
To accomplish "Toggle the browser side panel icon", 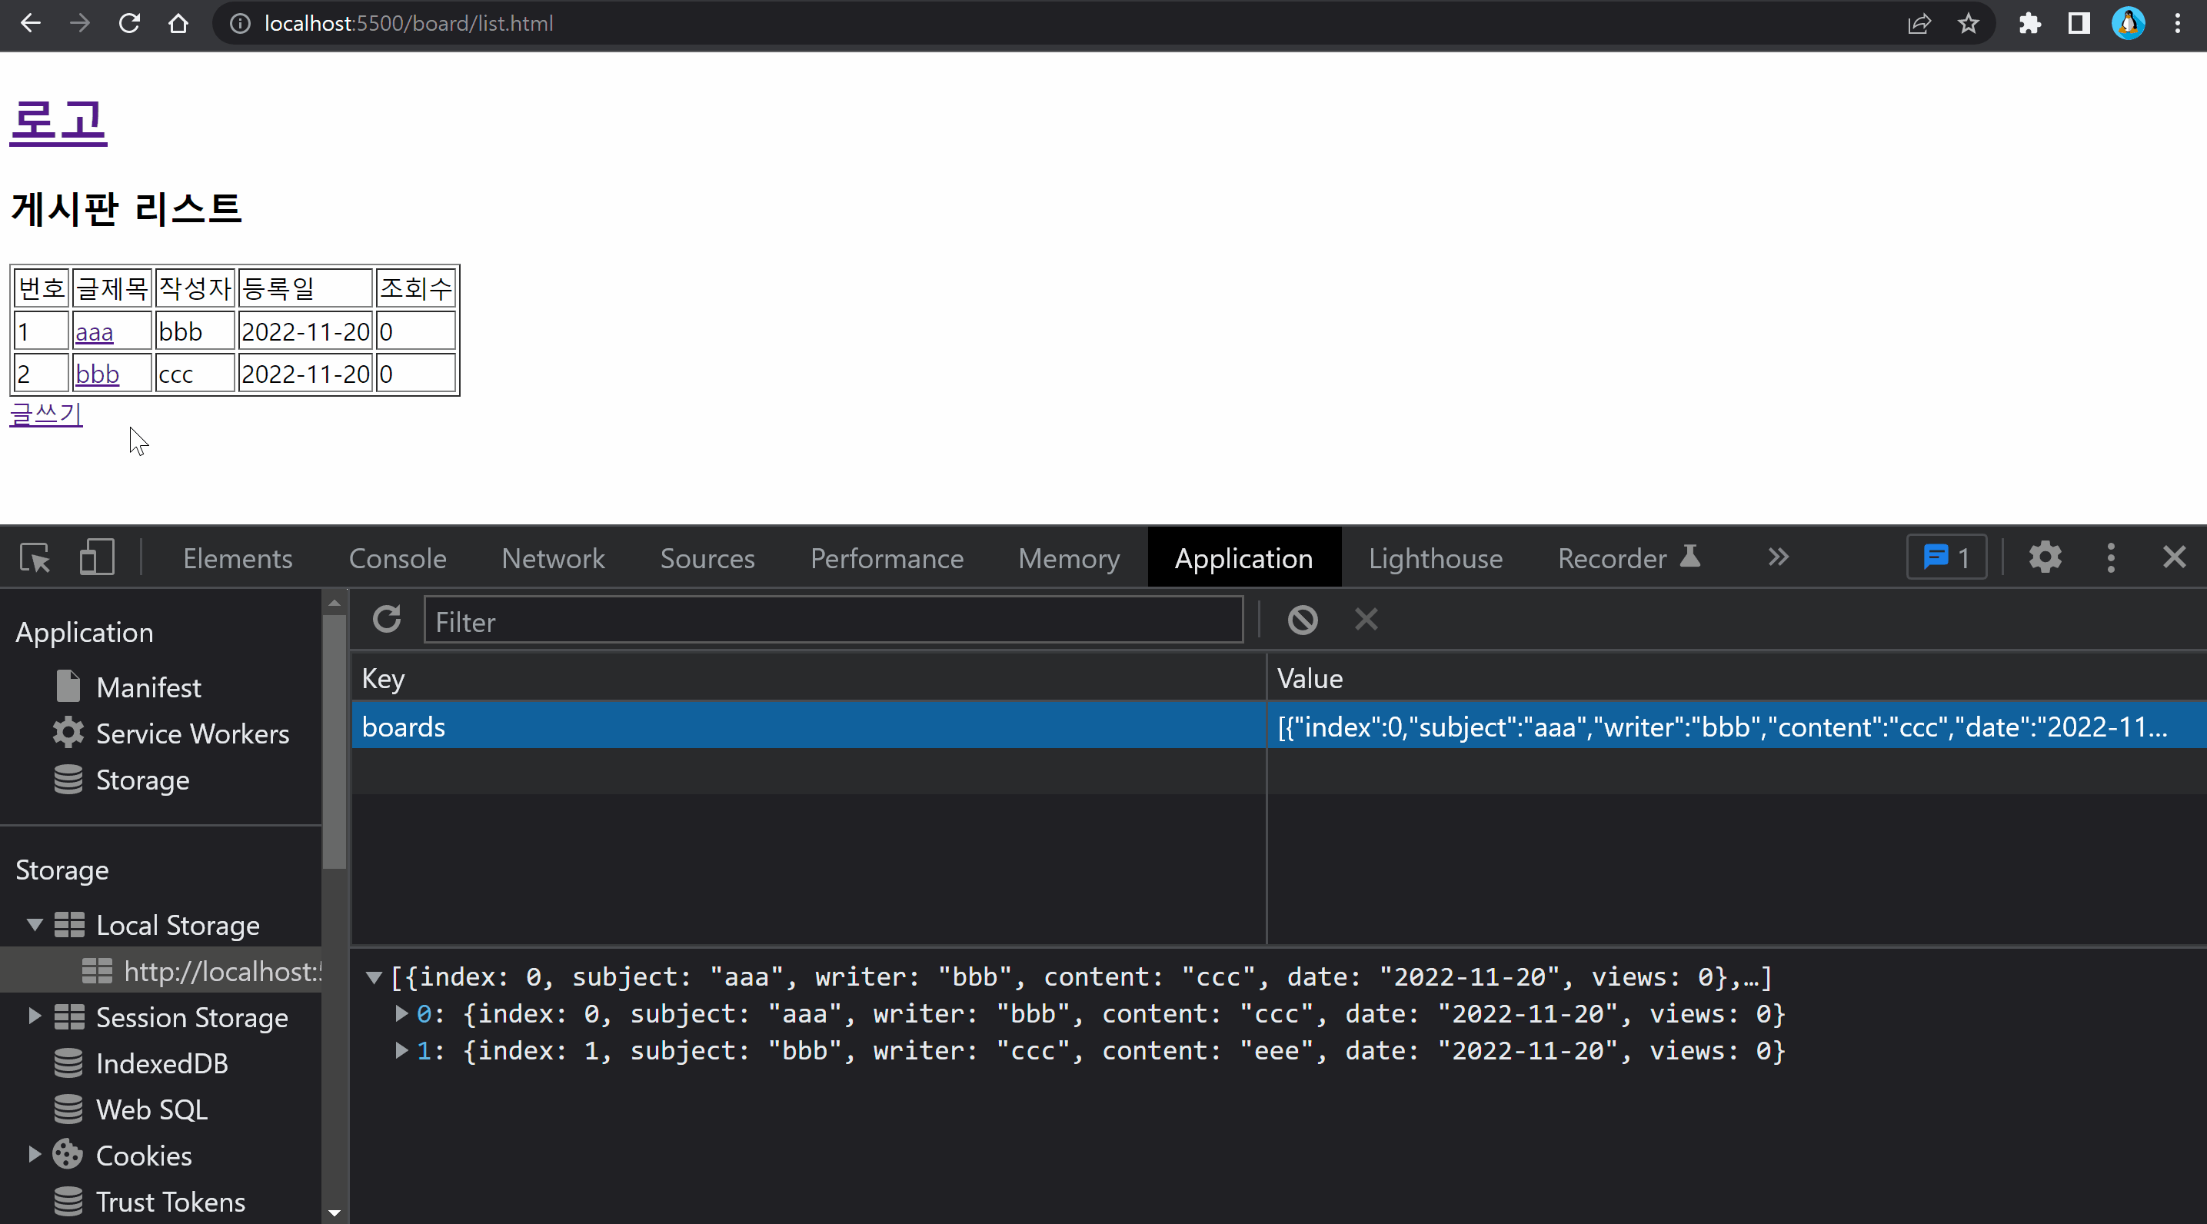I will (x=2079, y=24).
